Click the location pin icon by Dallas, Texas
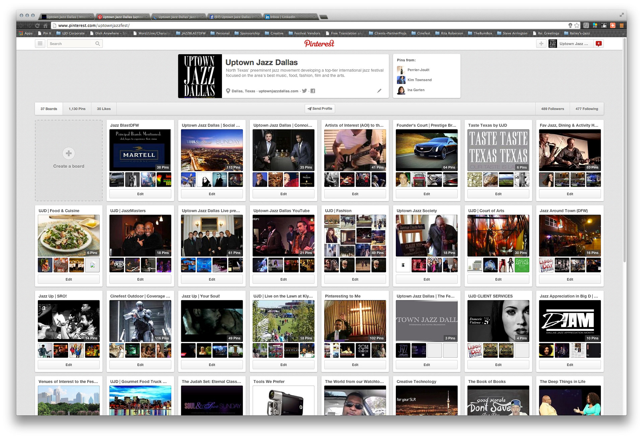 (x=228, y=91)
